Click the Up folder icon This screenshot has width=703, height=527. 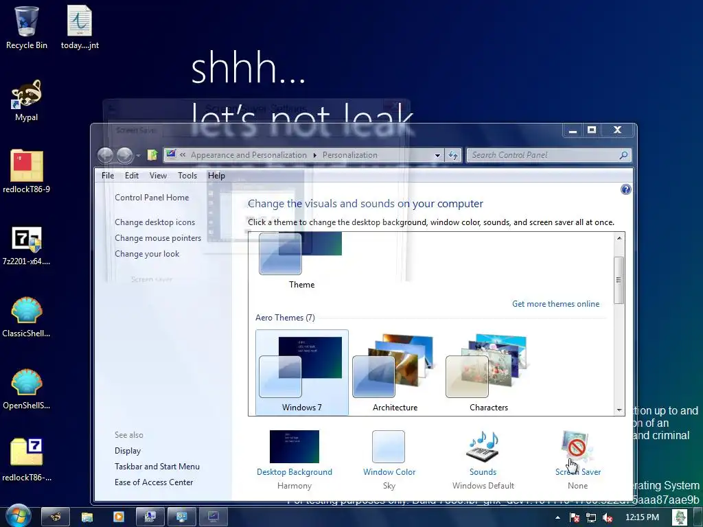[152, 155]
